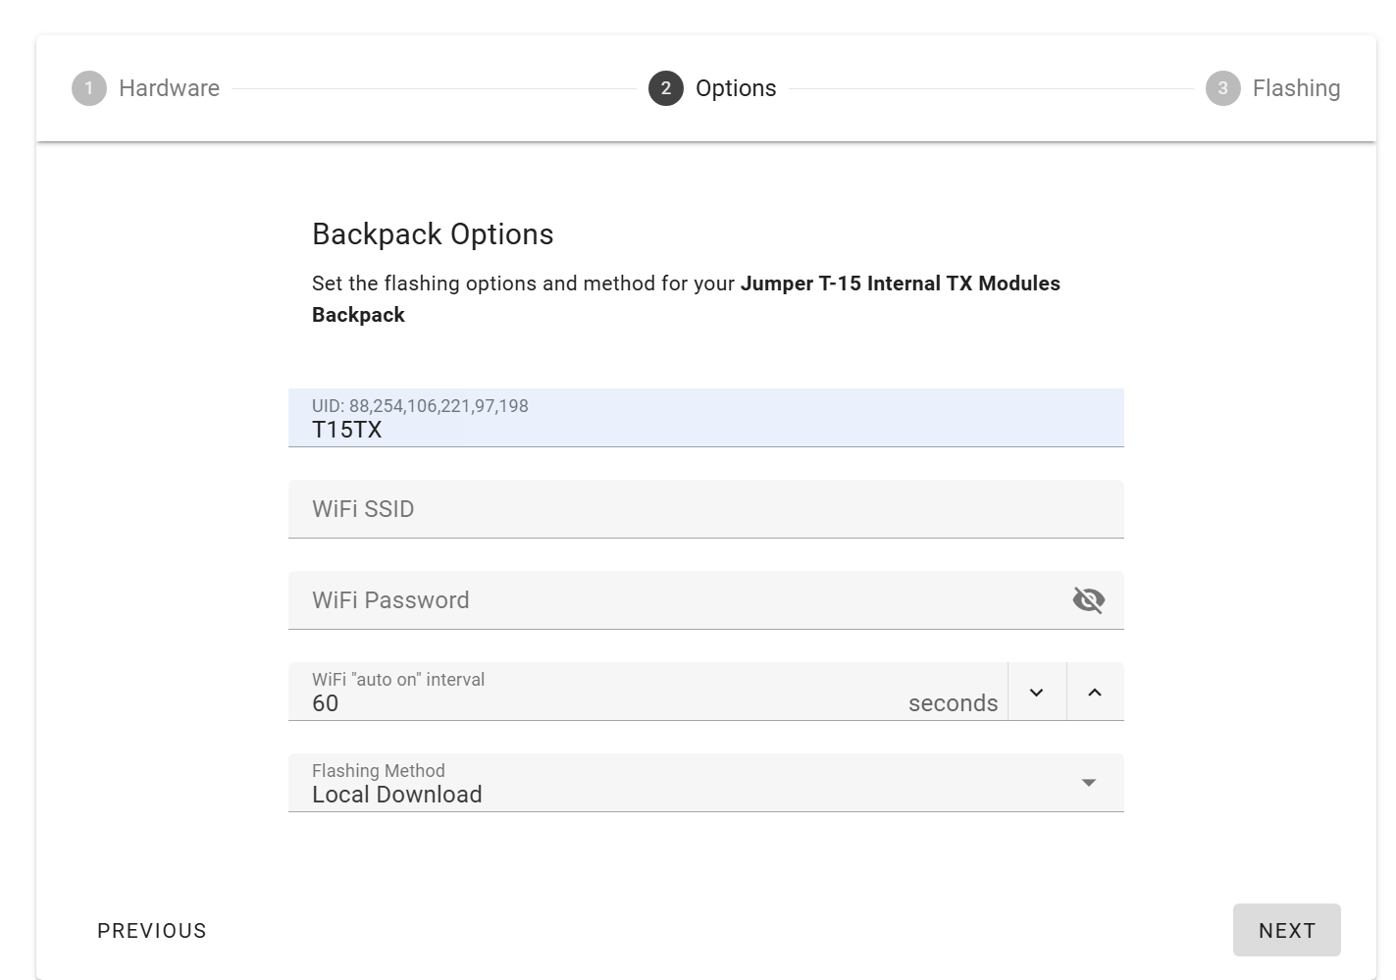Toggle WiFi password visibility eye icon
Screen dimensions: 1396x980
[x=1089, y=599]
